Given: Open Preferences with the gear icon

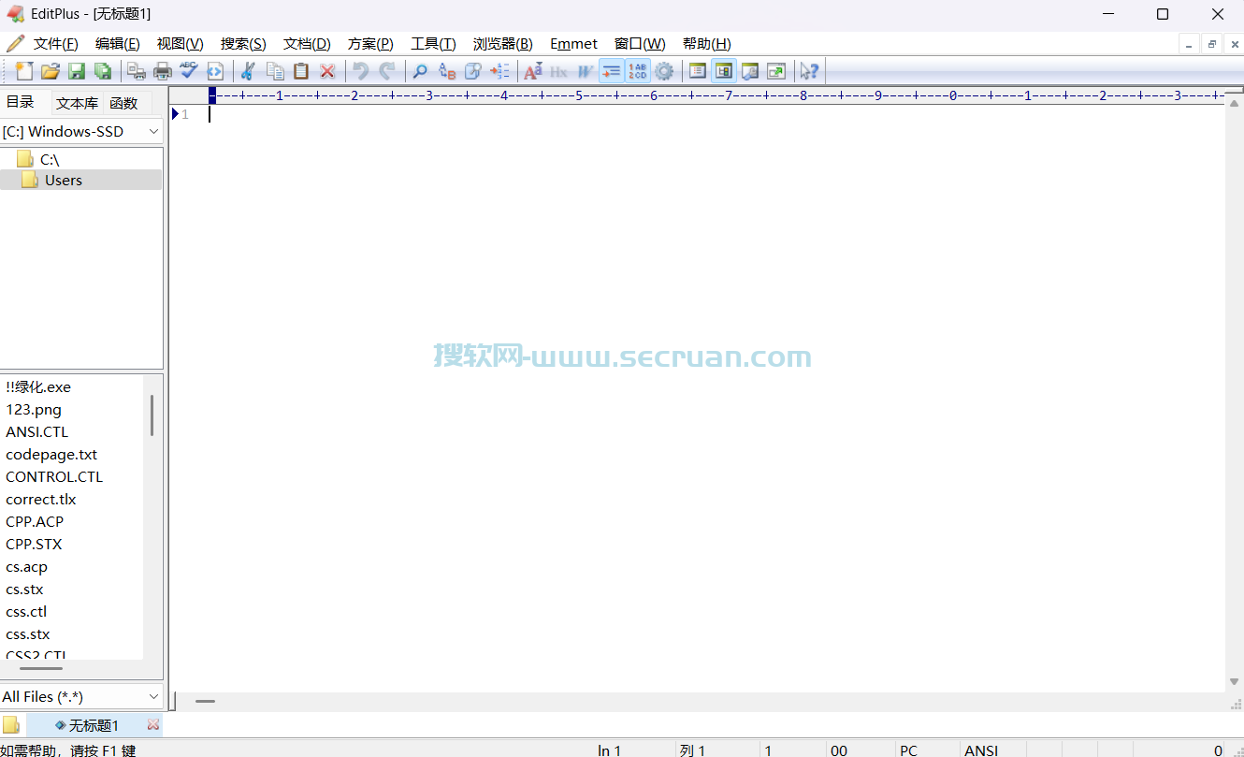Looking at the screenshot, I should 664,71.
